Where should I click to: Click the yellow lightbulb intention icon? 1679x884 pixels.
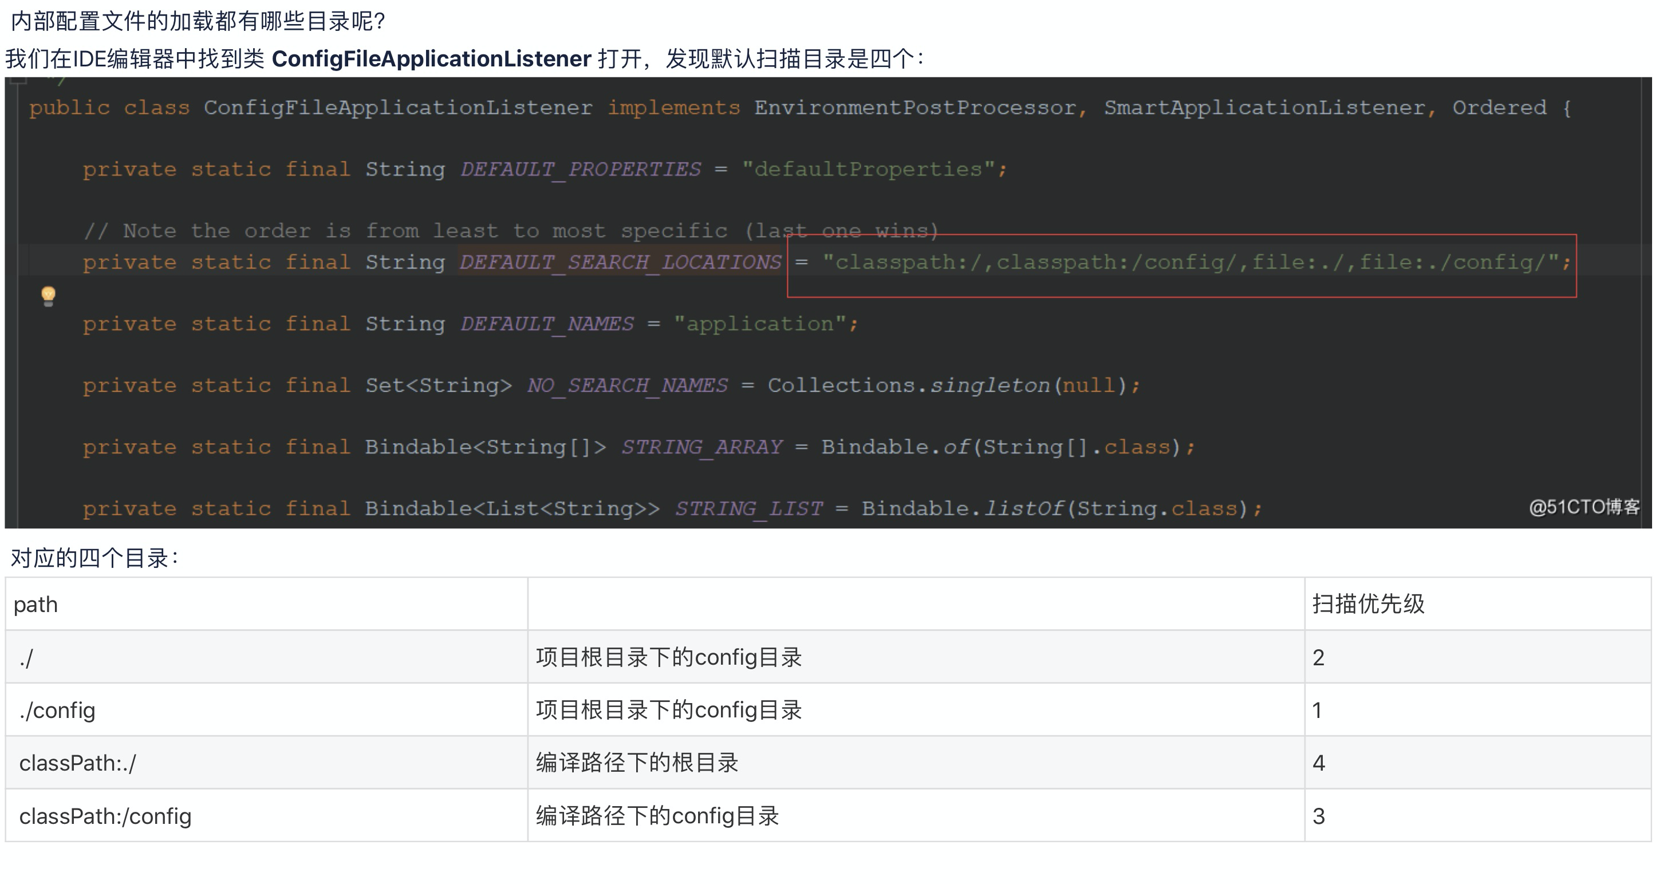pyautogui.click(x=48, y=296)
